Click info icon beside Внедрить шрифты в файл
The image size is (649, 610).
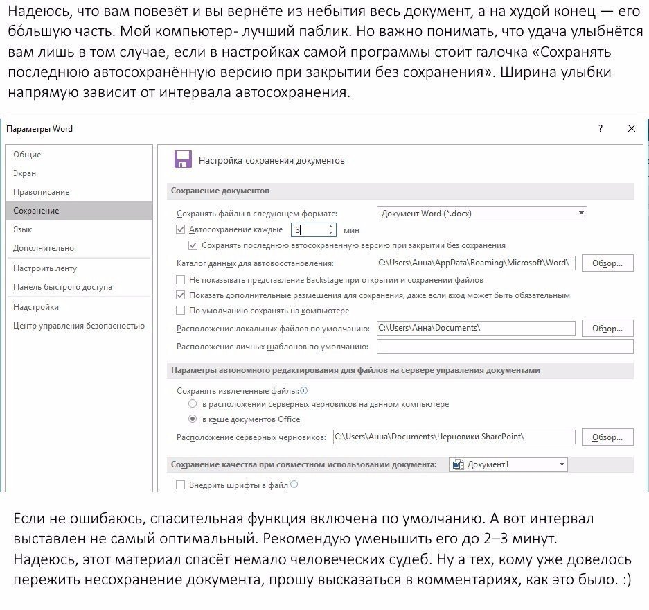(294, 484)
